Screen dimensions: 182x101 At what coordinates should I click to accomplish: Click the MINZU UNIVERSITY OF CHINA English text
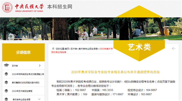[x=29, y=11]
